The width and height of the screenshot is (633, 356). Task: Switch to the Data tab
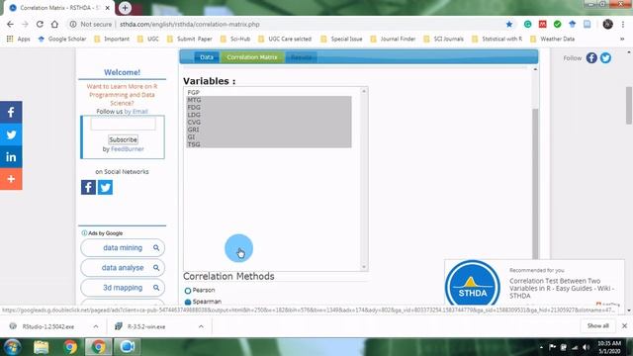207,57
